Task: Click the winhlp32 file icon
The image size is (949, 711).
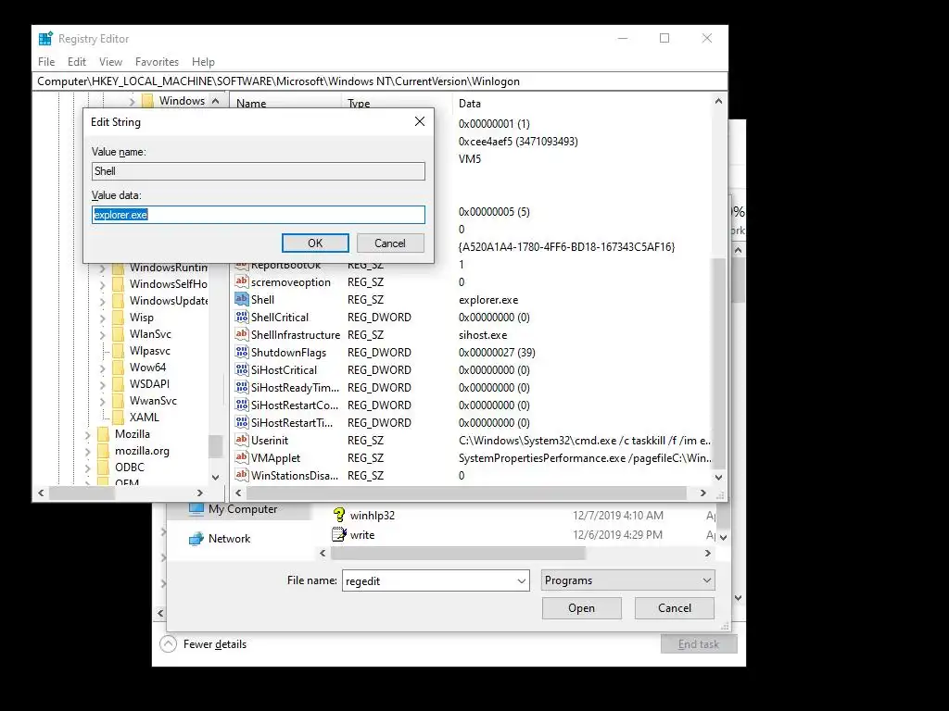Action: pyautogui.click(x=339, y=515)
